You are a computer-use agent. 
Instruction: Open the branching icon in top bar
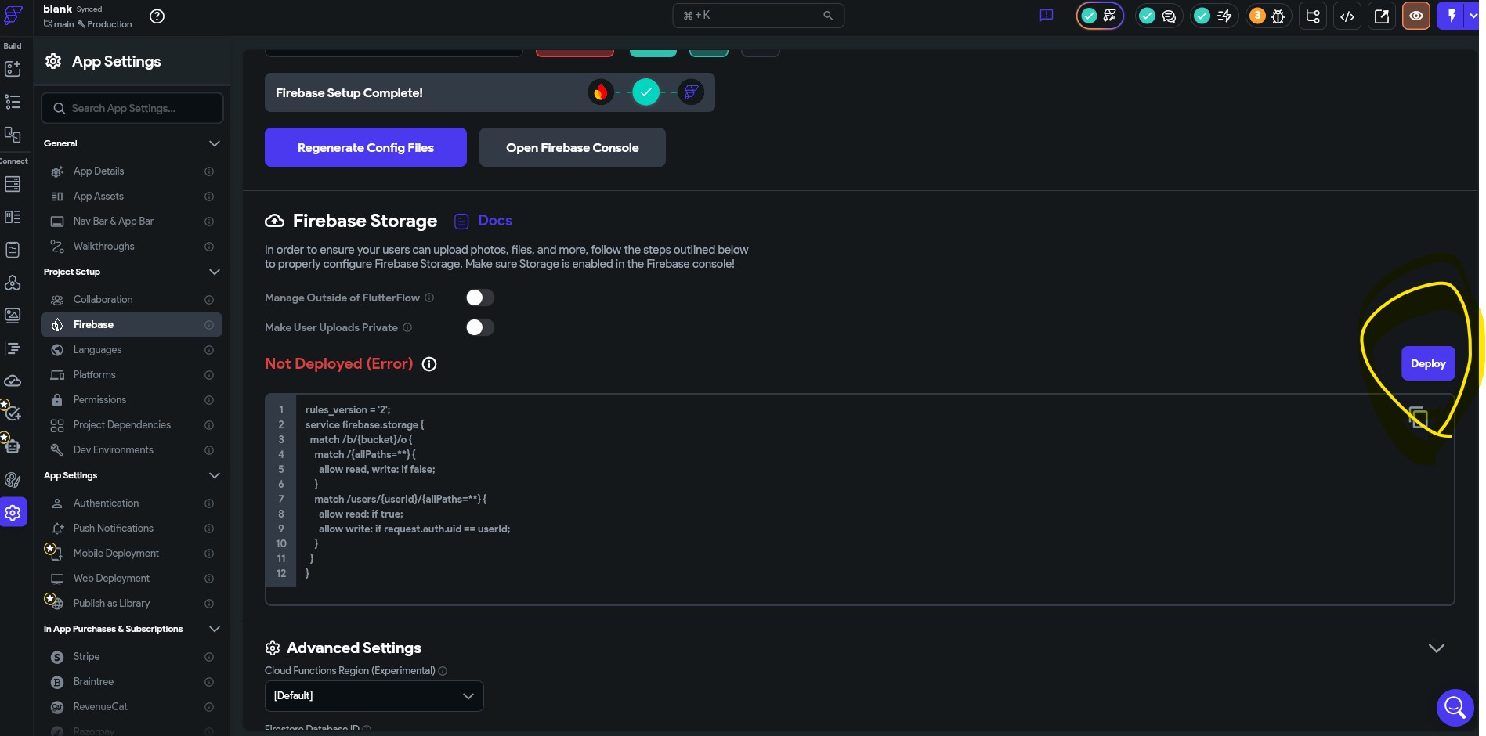pos(1313,16)
